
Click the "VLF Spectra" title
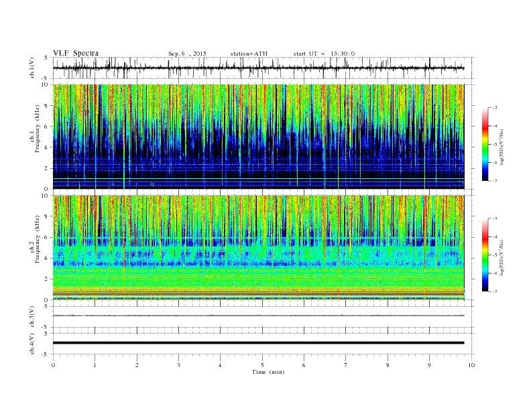(76, 53)
